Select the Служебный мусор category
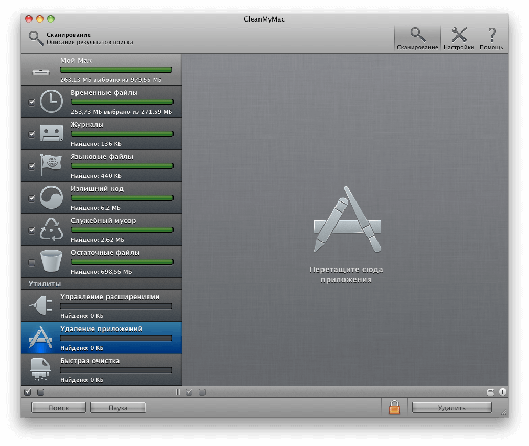529x446 pixels. pos(101,230)
